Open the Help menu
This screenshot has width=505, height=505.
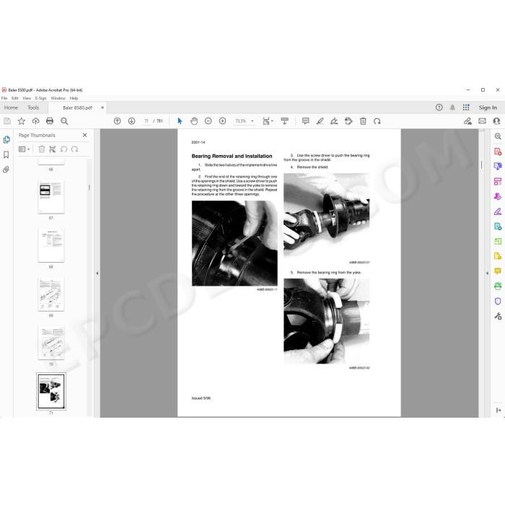(x=74, y=98)
